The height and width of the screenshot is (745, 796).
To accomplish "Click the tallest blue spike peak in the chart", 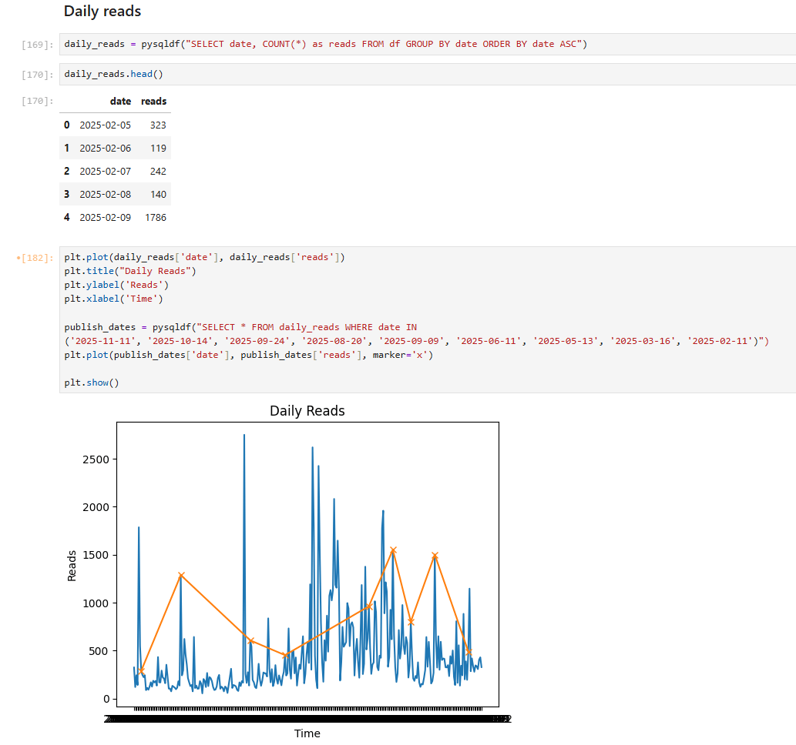I will 244,436.
